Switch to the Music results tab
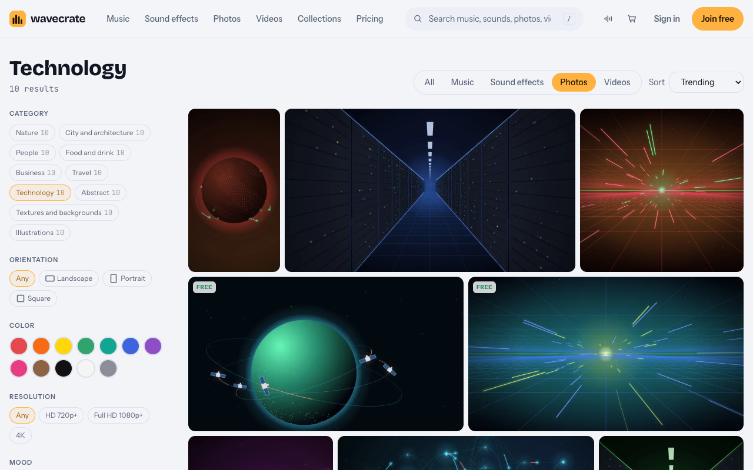This screenshot has height=470, width=753. tap(462, 82)
